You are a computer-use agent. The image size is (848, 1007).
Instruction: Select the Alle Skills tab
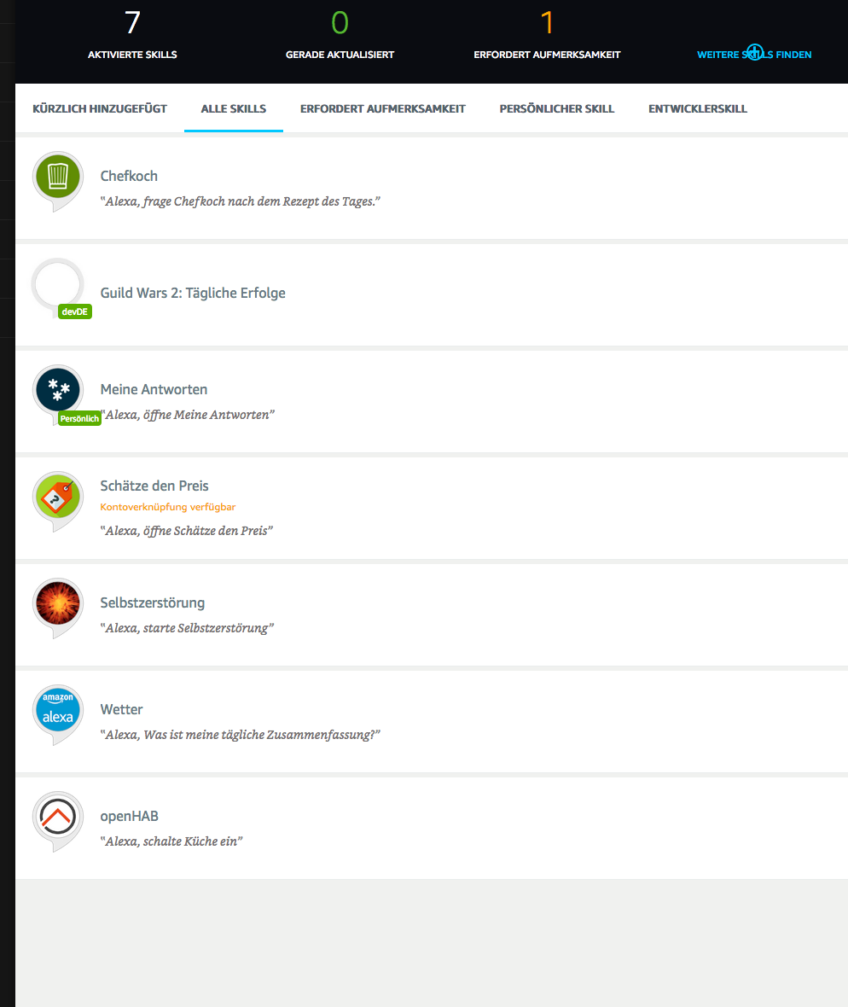click(x=234, y=108)
